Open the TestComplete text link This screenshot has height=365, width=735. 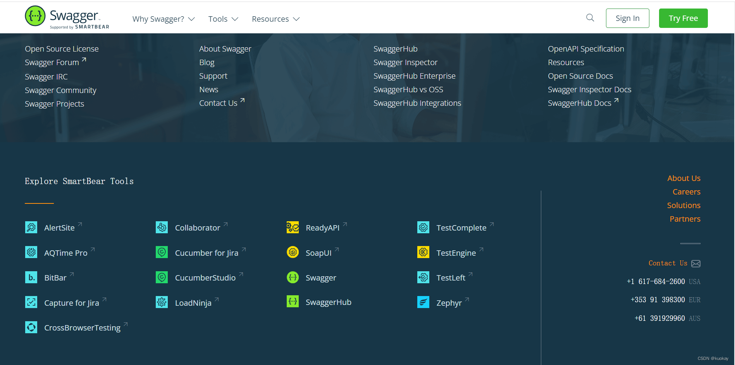461,228
